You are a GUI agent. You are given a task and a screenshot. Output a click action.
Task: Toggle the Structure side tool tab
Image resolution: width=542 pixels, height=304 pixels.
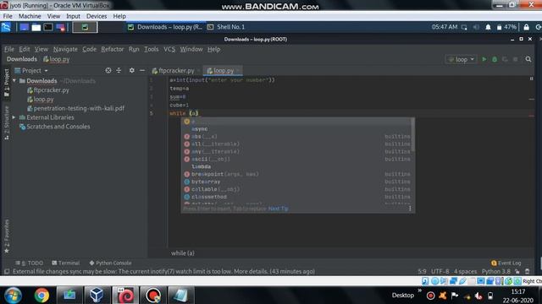[6, 122]
